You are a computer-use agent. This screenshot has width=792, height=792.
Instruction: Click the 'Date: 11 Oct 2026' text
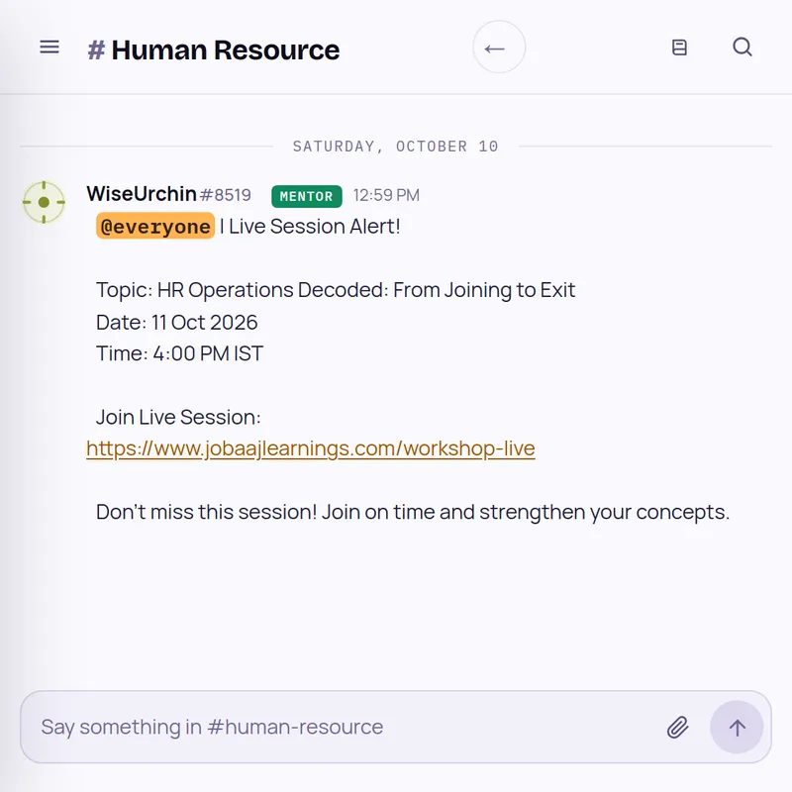coord(177,323)
